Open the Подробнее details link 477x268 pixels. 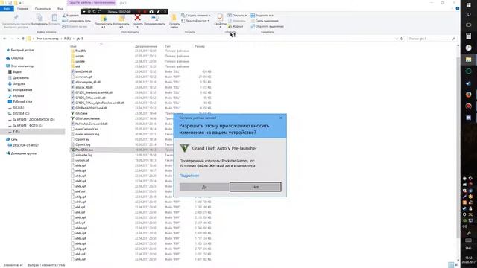click(189, 176)
